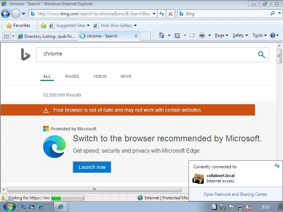283x212 pixels.
Task: Click the Switch between windows quick launch icon
Action: point(32,207)
